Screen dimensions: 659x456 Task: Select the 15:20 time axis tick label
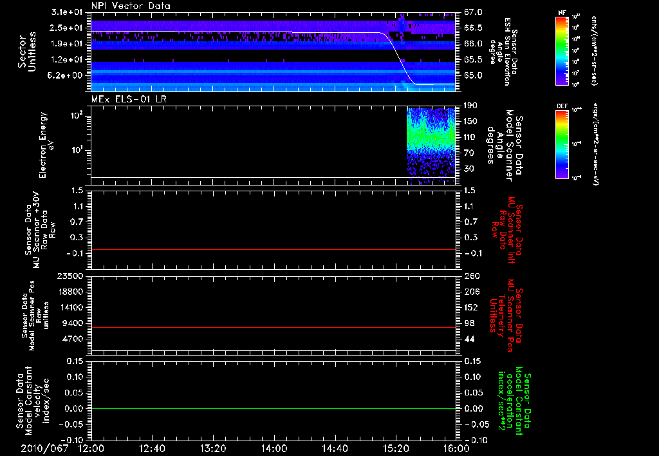[x=394, y=448]
